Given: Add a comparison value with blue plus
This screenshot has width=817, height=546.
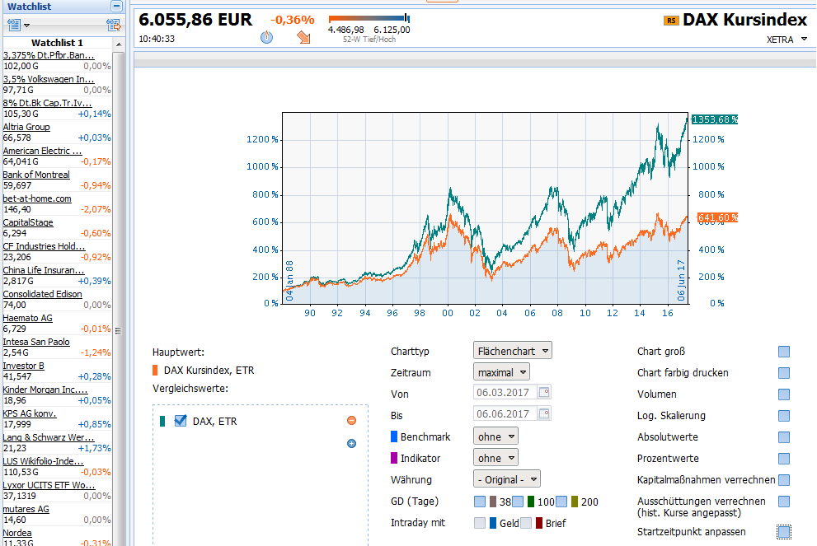Looking at the screenshot, I should [x=351, y=443].
